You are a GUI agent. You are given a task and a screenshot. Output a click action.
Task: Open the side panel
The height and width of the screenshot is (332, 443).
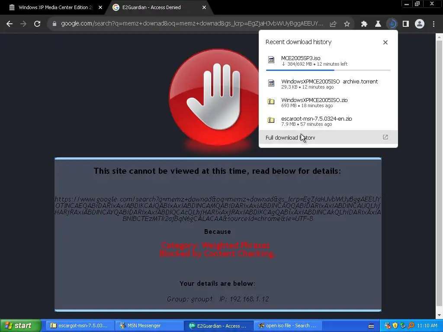pos(406,24)
